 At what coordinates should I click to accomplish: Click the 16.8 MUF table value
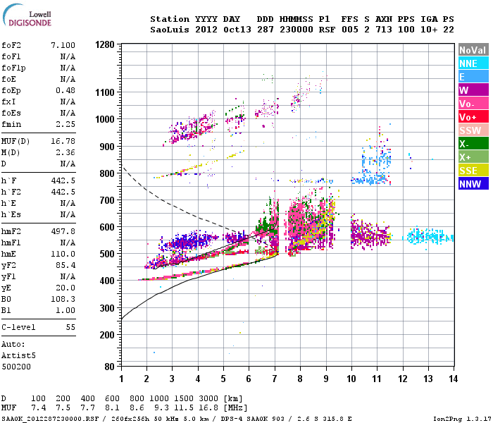tap(208, 408)
